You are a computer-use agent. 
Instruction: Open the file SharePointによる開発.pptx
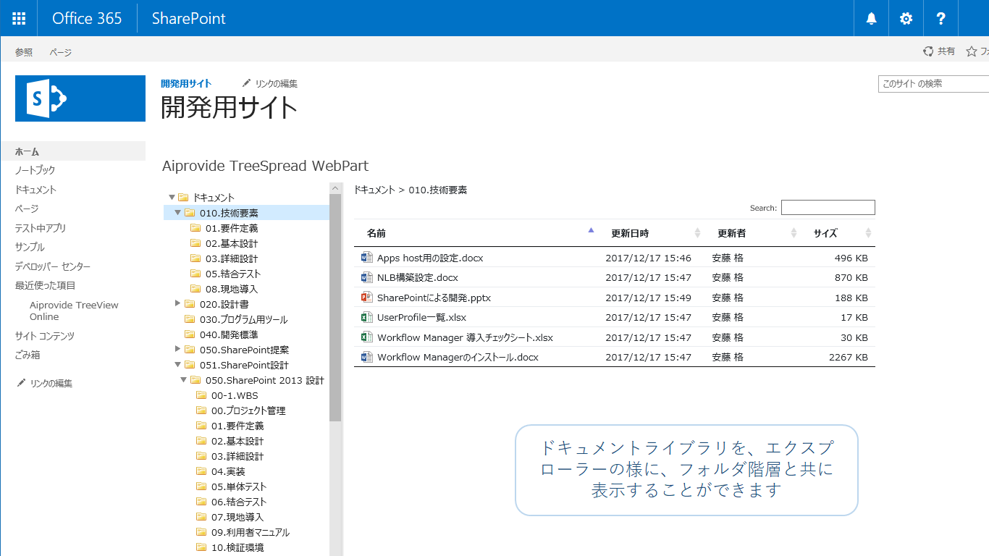434,298
